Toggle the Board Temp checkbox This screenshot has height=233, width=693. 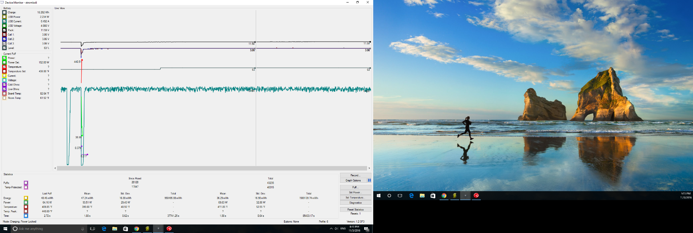(x=4, y=93)
